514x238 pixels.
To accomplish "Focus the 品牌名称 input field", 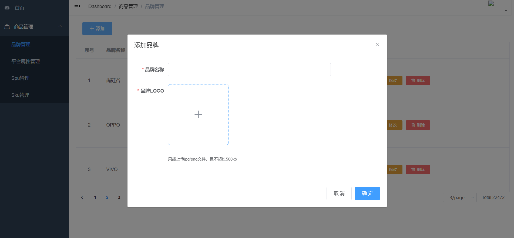I will (249, 70).
